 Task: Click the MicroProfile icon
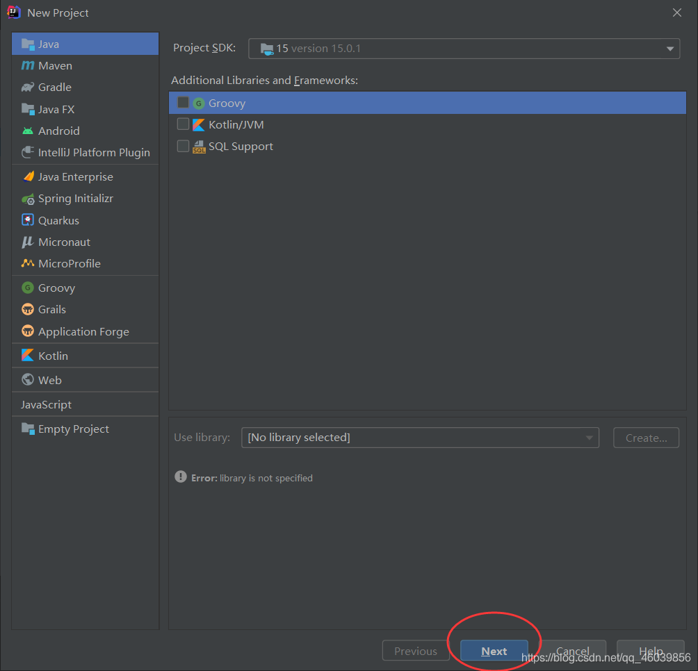pos(28,263)
